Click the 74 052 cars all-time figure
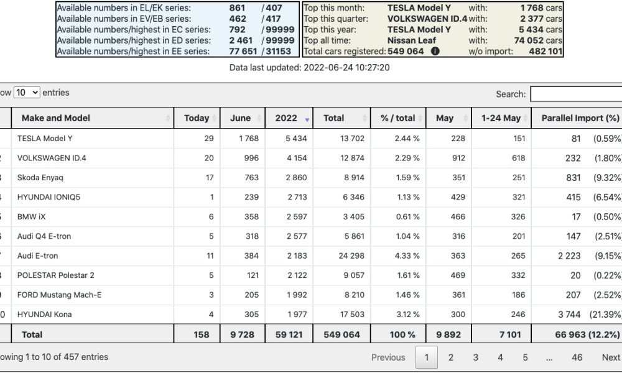The width and height of the screenshot is (622, 373). [538, 40]
